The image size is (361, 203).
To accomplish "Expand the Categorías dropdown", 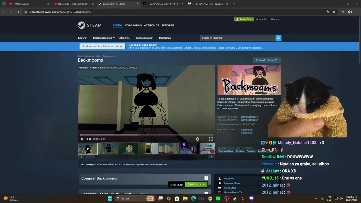I will [x=125, y=38].
